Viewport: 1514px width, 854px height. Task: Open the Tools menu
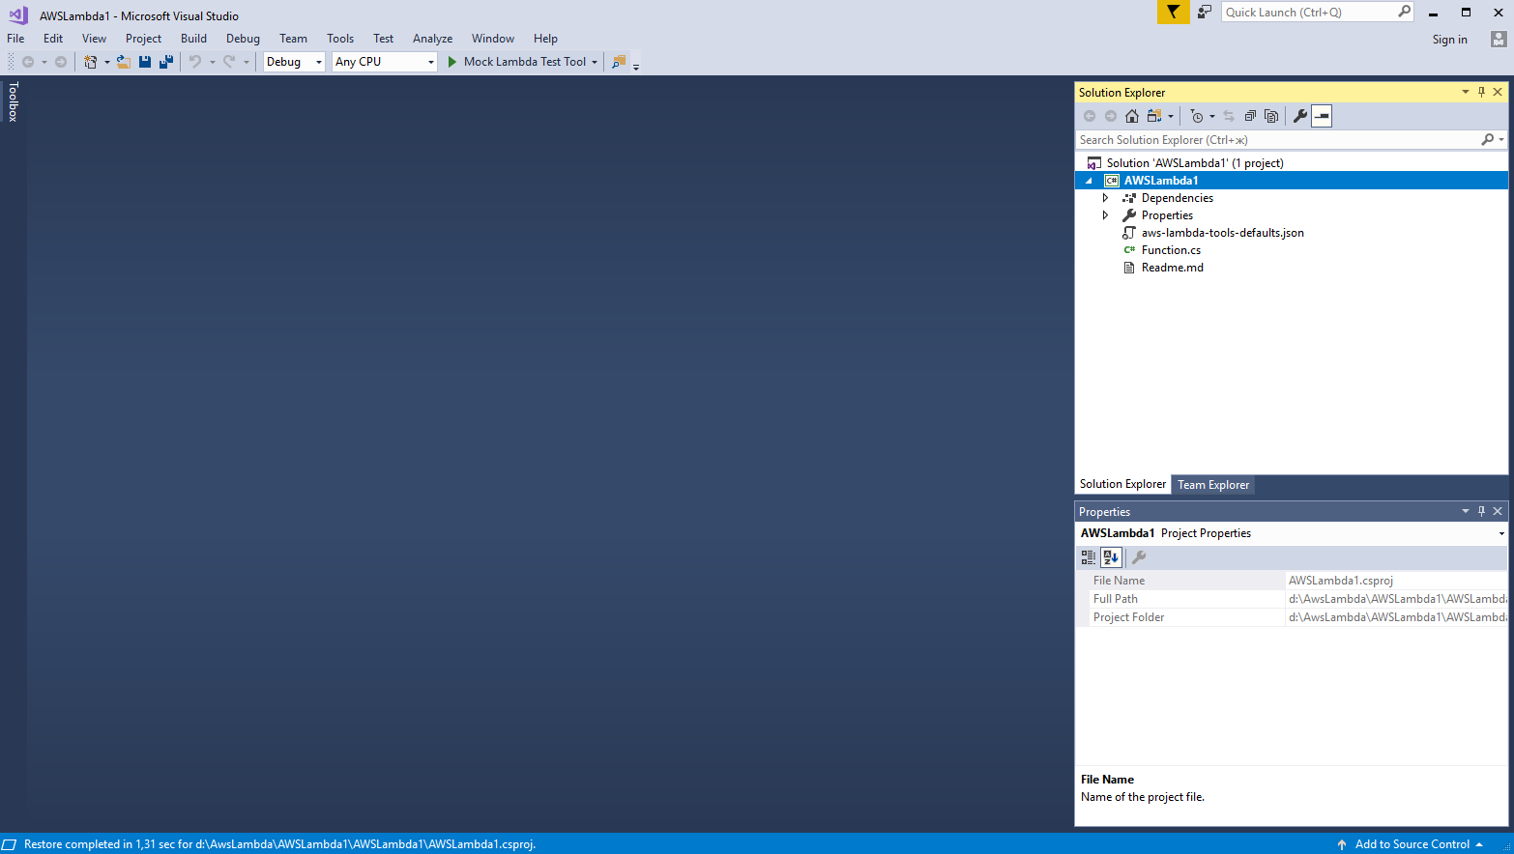coord(340,39)
